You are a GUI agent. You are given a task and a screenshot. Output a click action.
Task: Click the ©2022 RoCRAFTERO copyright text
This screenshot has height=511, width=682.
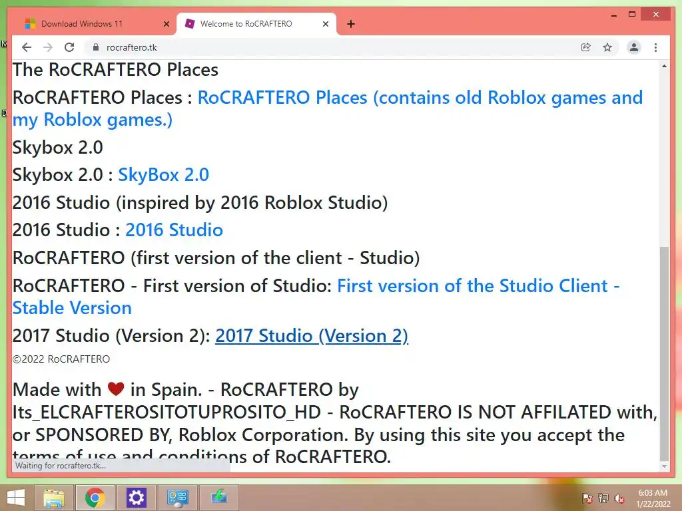[61, 359]
